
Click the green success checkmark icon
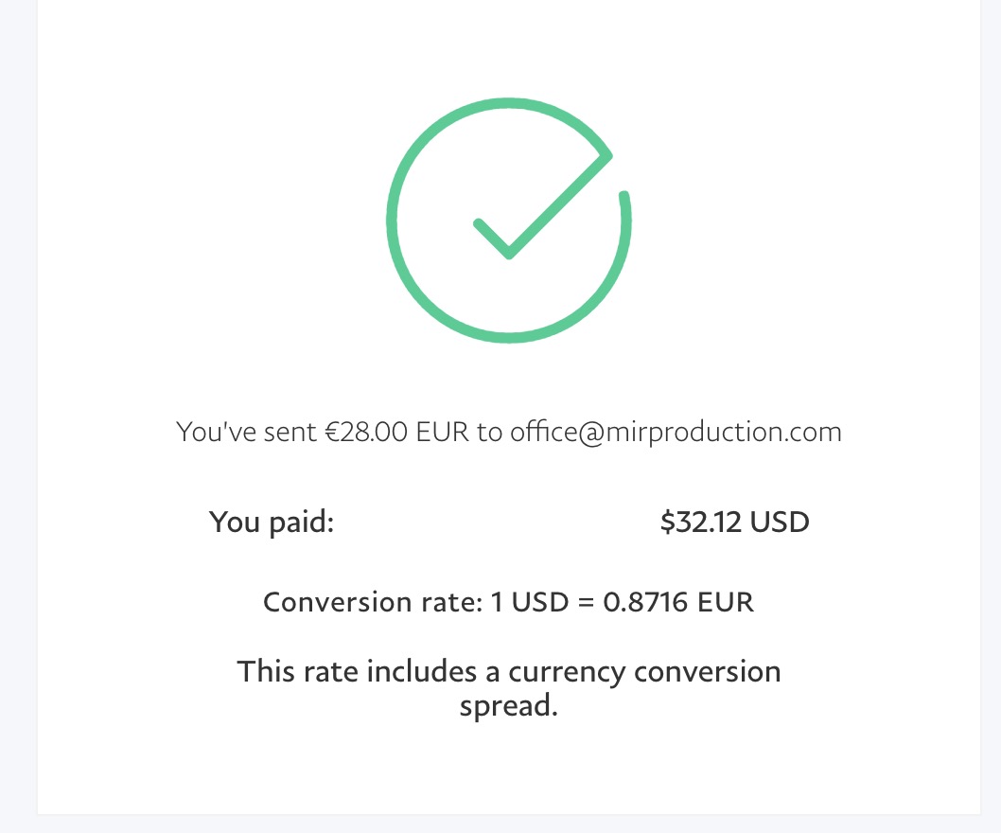508,220
